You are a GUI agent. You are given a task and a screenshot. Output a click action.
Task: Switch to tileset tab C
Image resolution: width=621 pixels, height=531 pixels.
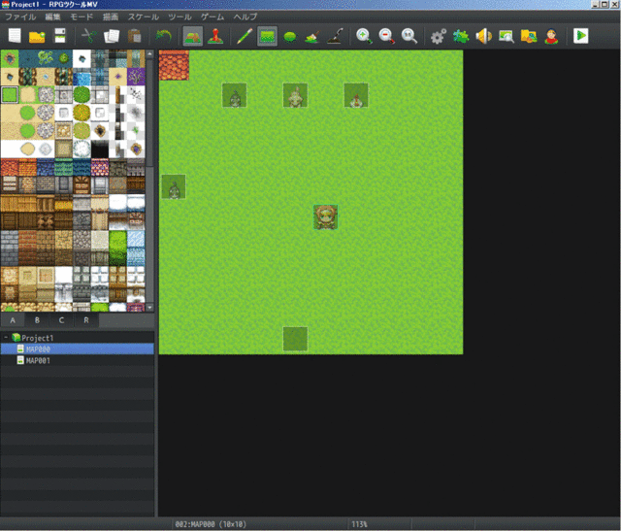pyautogui.click(x=61, y=320)
